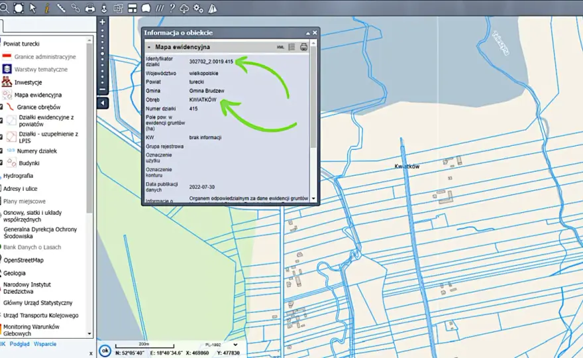The height and width of the screenshot is (358, 583).
Task: Click the date value 2022-07-30
Action: (x=202, y=187)
